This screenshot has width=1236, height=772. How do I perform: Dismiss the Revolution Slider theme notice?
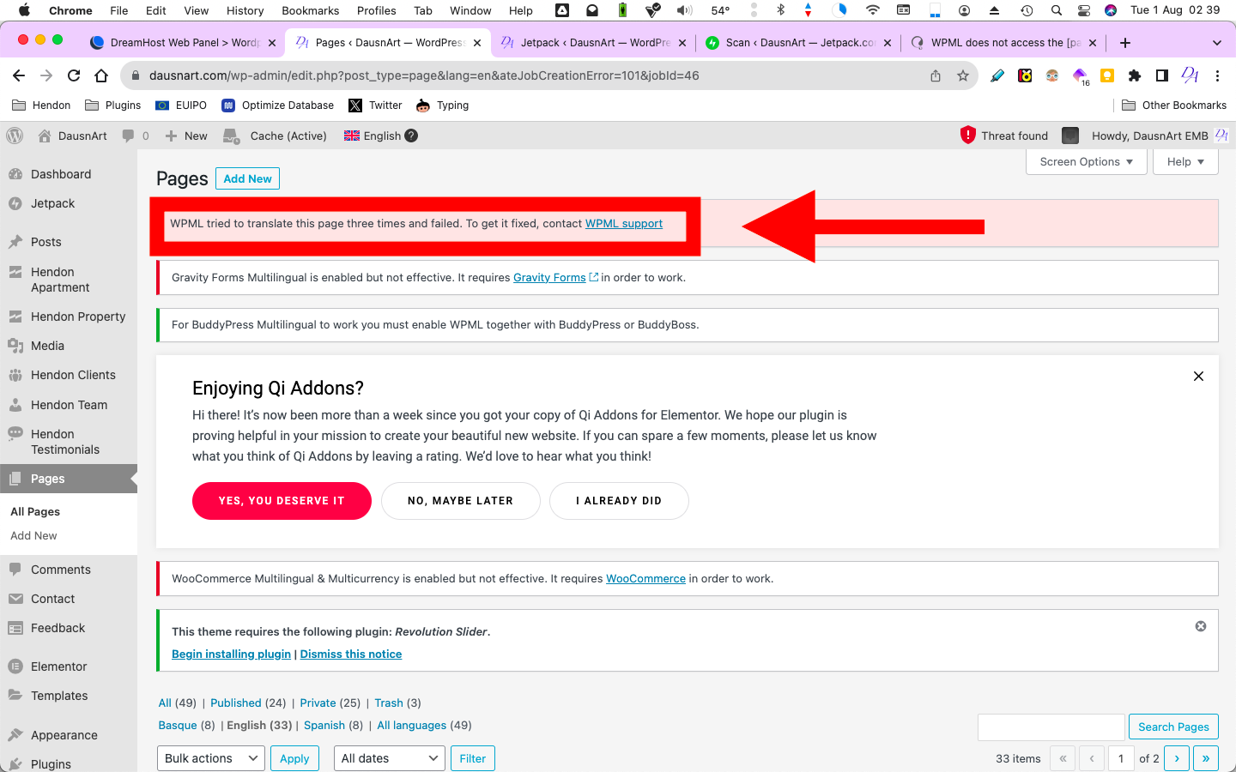(x=1201, y=626)
